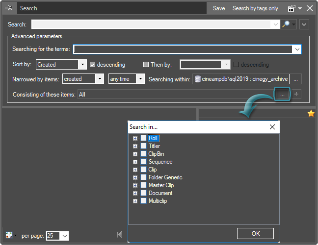Screen dimensions: 318x245
Task: Expand the Master Clip tree node
Action: tap(135, 186)
